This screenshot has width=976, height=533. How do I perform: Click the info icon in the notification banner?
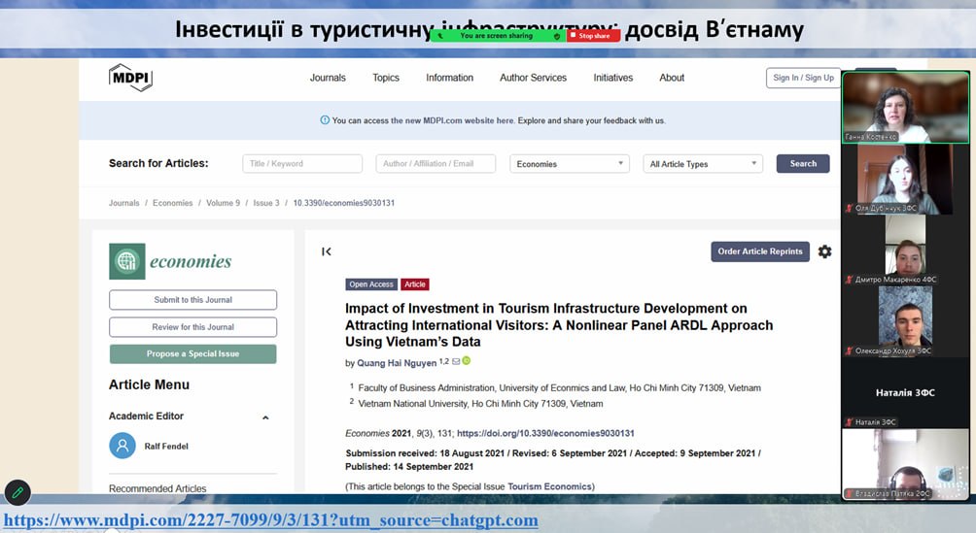325,120
